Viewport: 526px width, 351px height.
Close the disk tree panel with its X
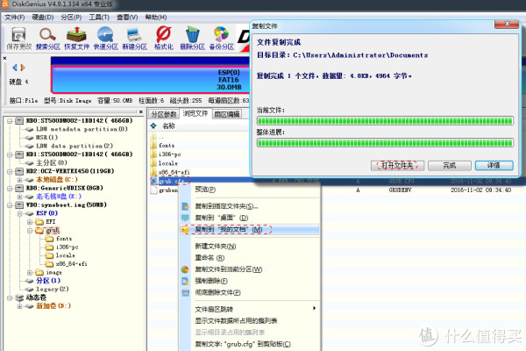(141, 111)
